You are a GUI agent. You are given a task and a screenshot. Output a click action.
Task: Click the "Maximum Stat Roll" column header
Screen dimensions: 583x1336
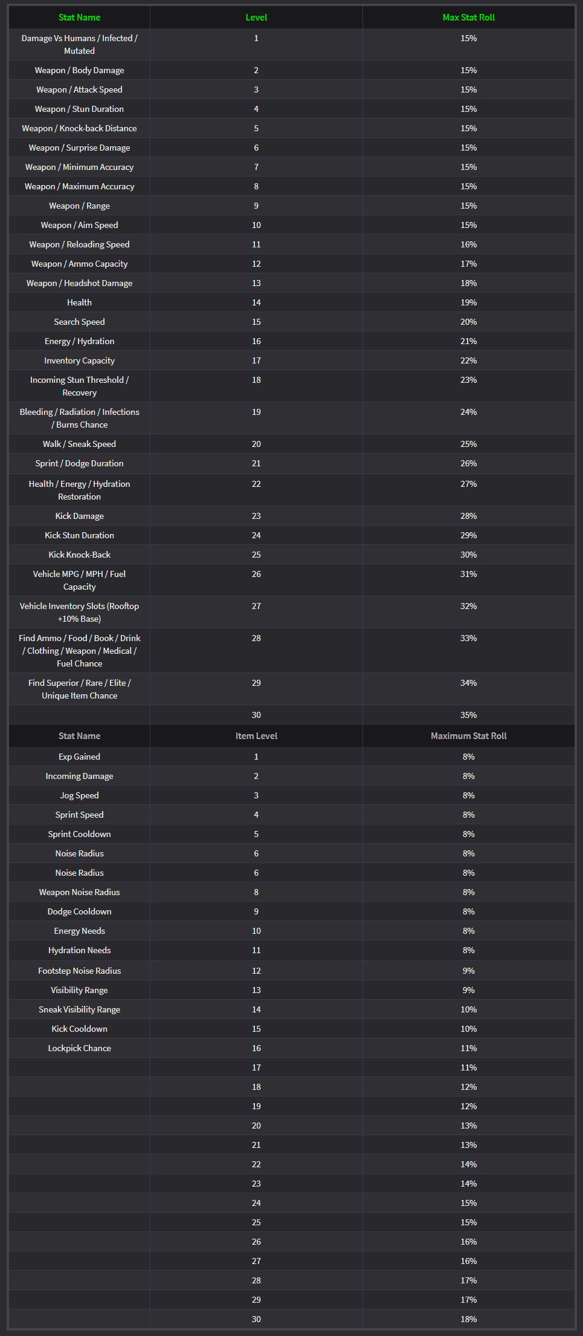click(468, 736)
